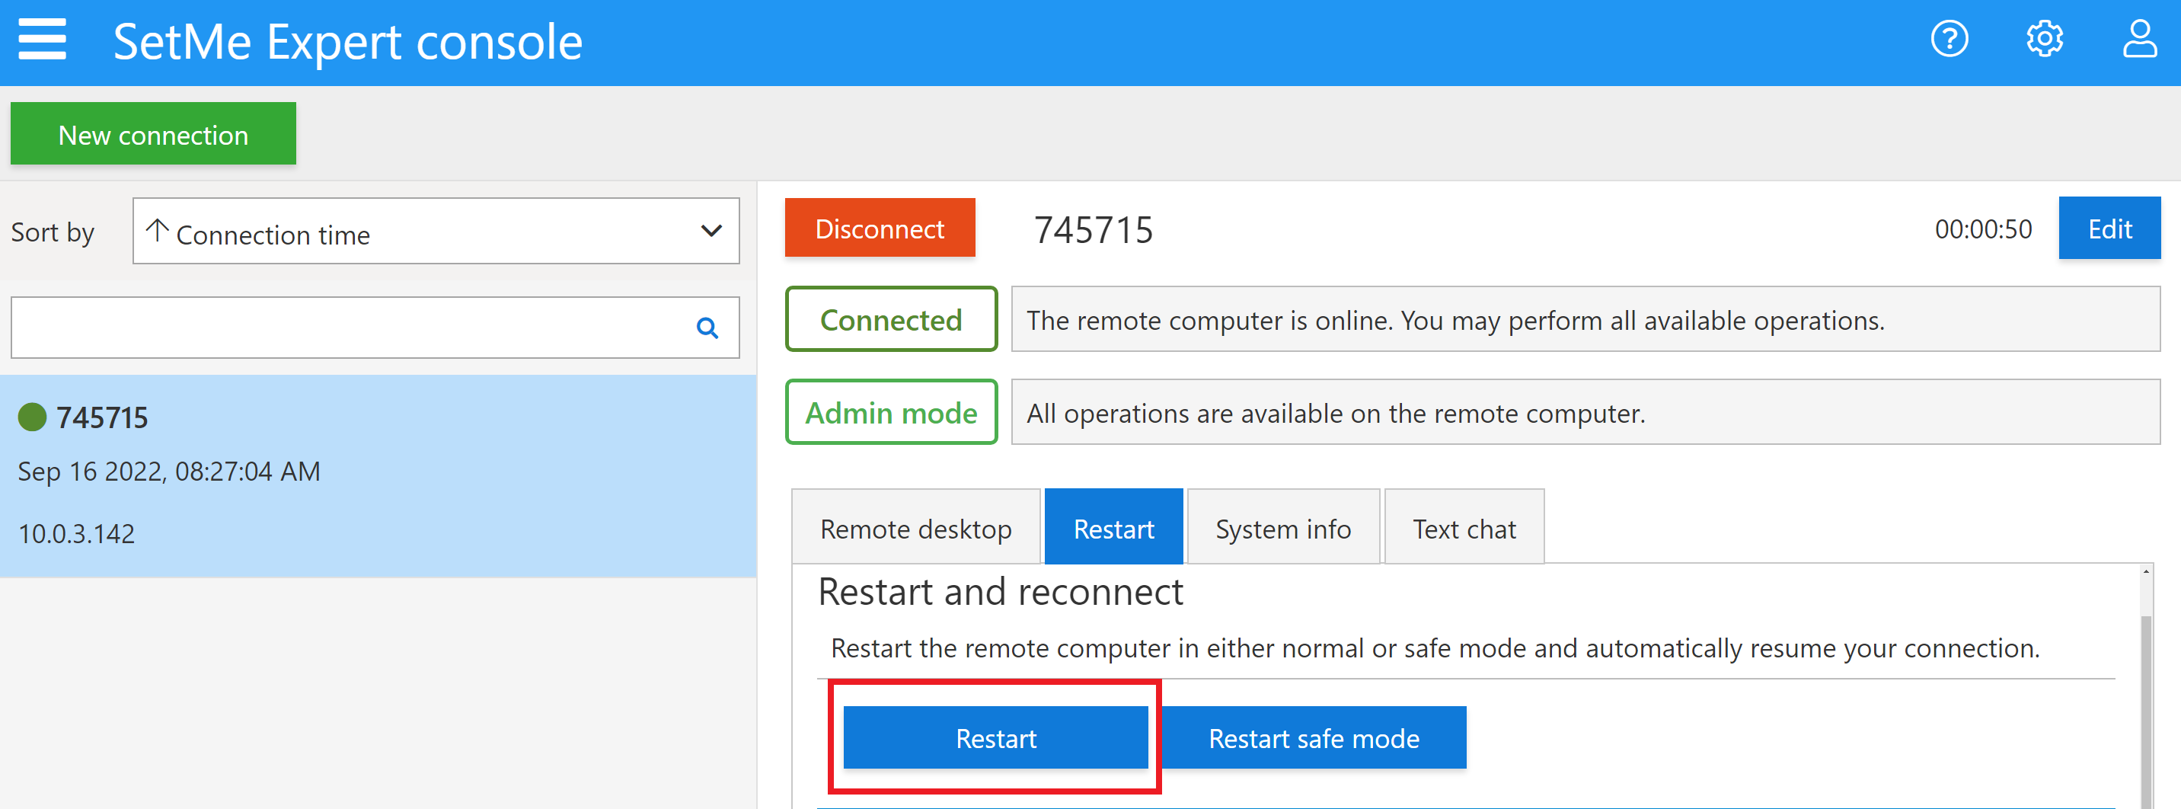2181x809 pixels.
Task: Open the Settings gear icon
Action: pyautogui.click(x=2045, y=38)
